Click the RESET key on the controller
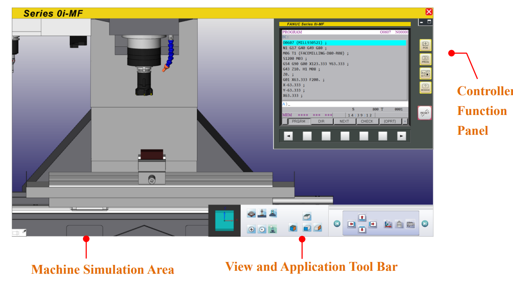Viewport: 513px width, 283px height. (x=425, y=113)
